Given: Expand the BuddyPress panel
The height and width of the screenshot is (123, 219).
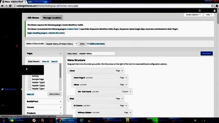Looking at the screenshot, I should [61, 101].
